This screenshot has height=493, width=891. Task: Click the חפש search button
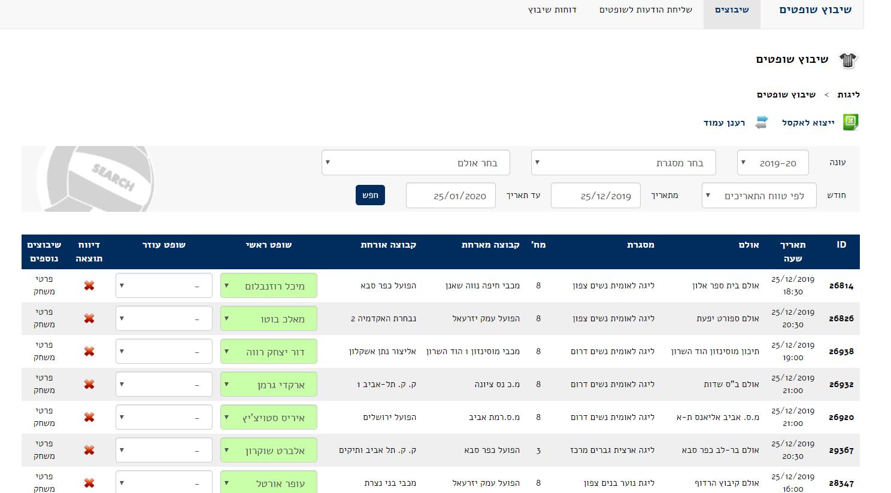[x=370, y=195]
